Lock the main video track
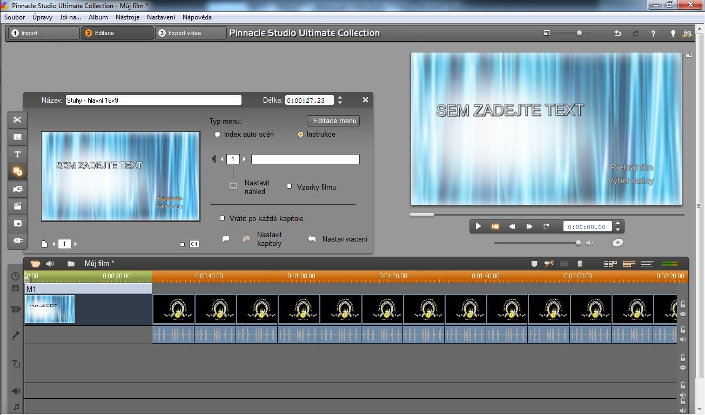 (683, 304)
